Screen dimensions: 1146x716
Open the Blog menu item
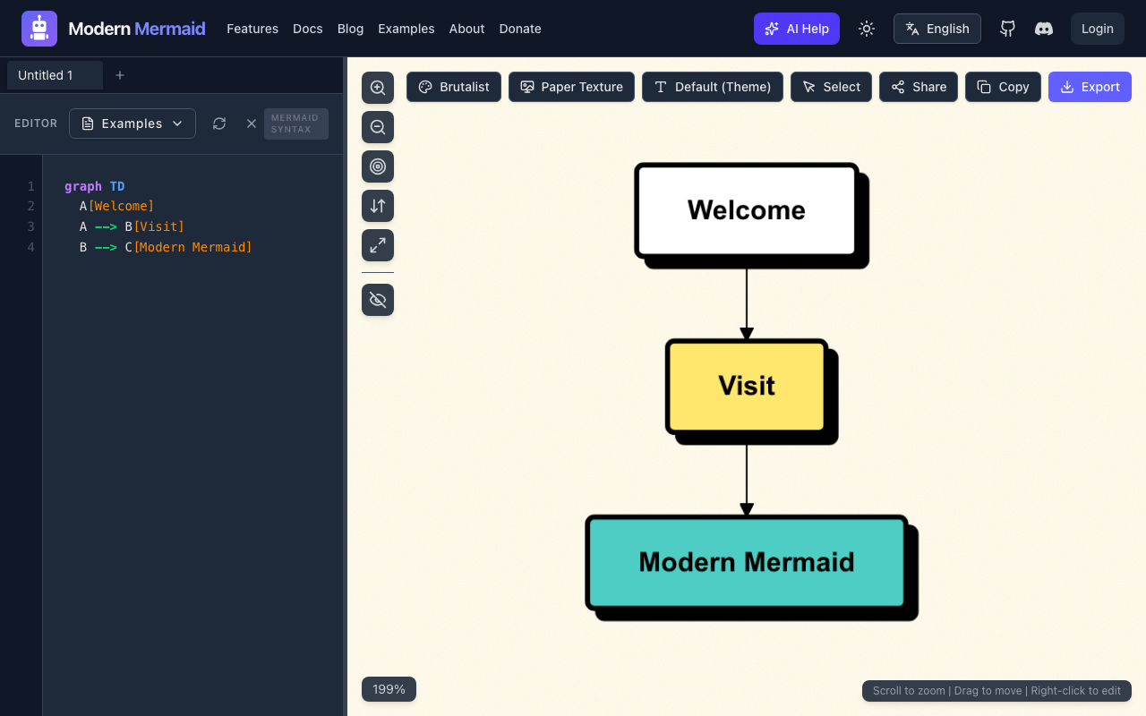[x=351, y=29]
